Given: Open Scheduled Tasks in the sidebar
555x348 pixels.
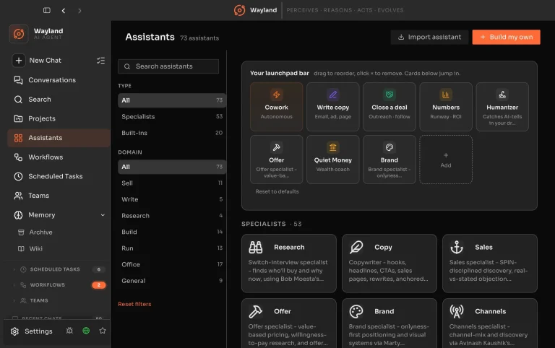Looking at the screenshot, I should [59, 176].
